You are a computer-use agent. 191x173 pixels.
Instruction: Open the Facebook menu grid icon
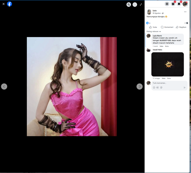(167, 4)
